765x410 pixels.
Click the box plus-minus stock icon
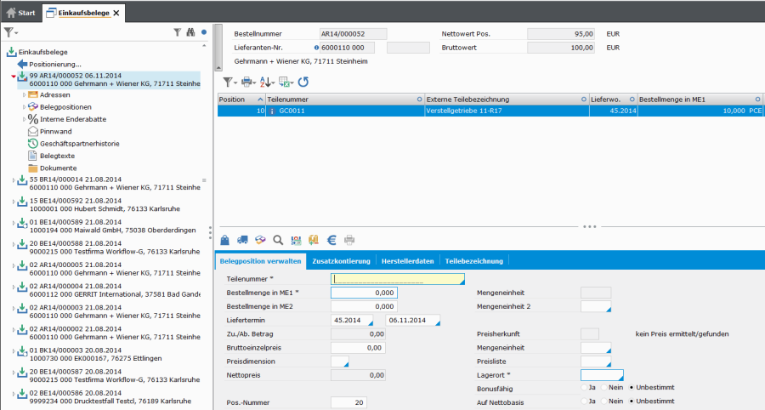pos(313,240)
